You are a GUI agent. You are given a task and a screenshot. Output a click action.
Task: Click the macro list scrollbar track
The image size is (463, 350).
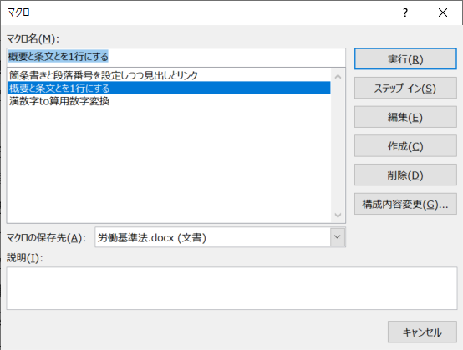pos(338,146)
